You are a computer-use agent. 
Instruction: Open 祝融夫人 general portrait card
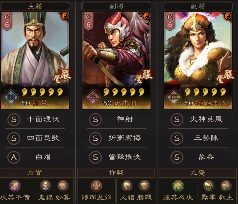(x=198, y=61)
